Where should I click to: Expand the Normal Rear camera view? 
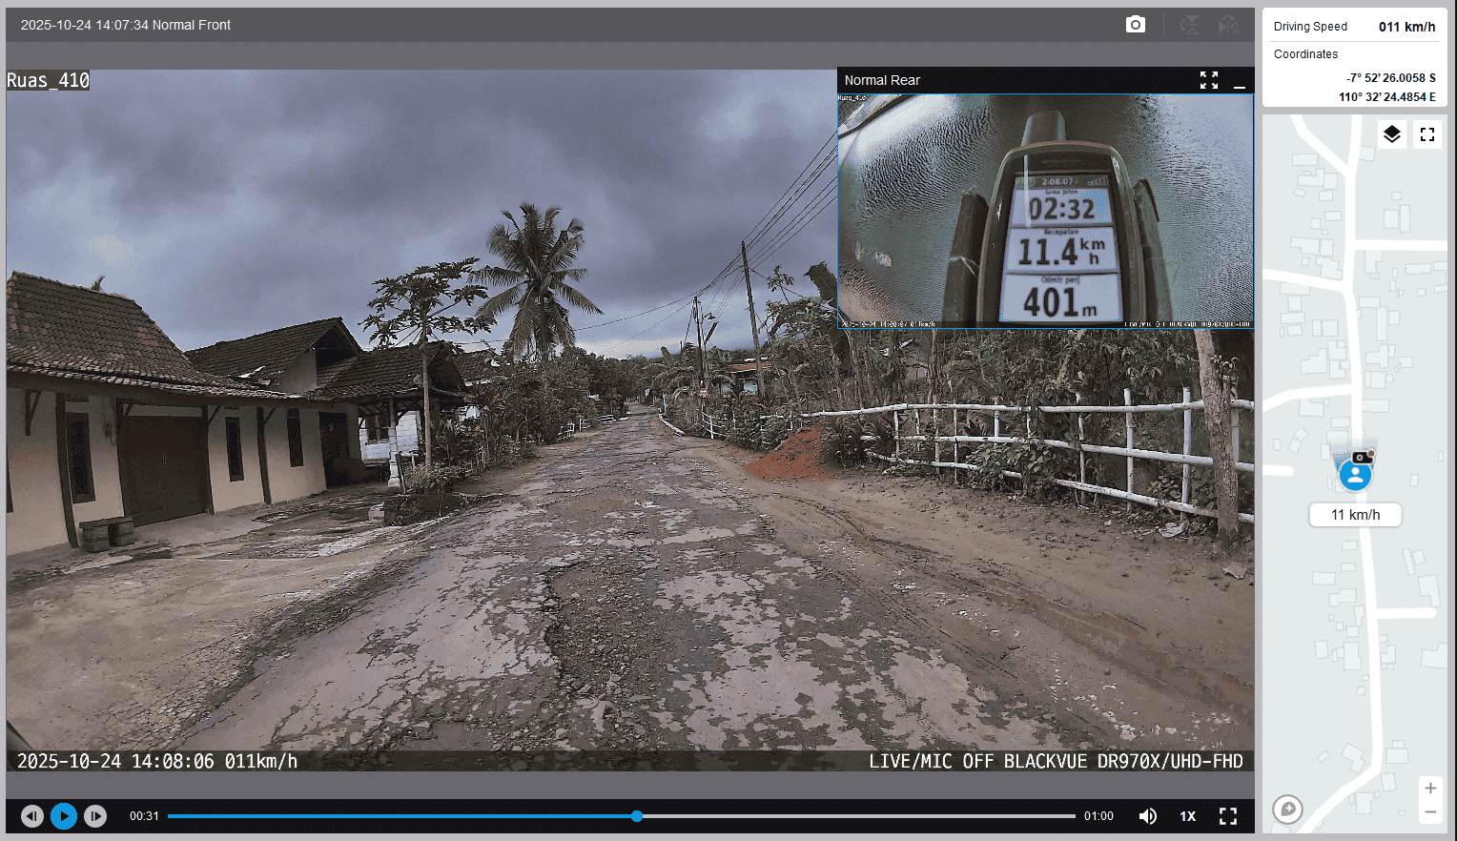(1208, 80)
